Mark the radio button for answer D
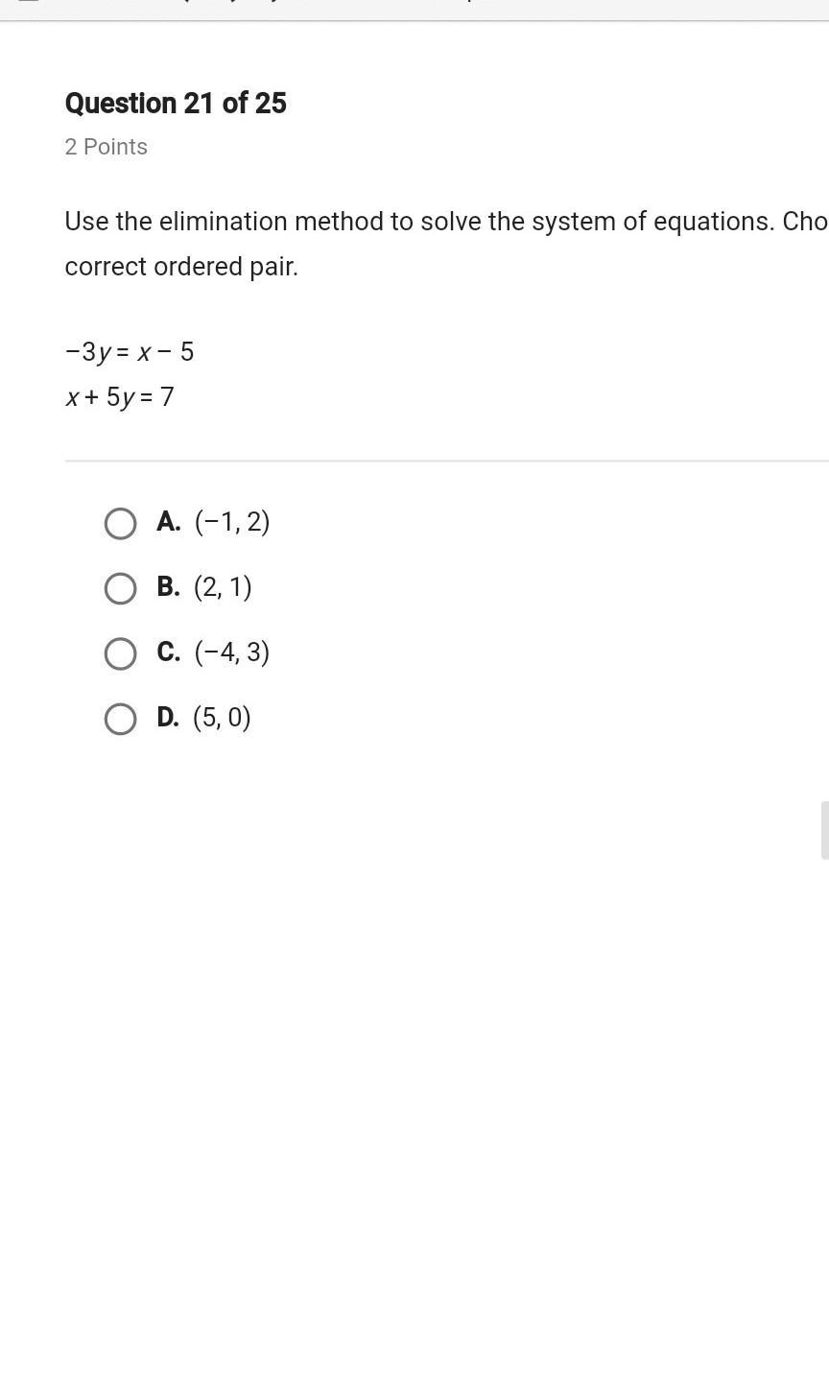This screenshot has height=1400, width=829. coord(120,719)
